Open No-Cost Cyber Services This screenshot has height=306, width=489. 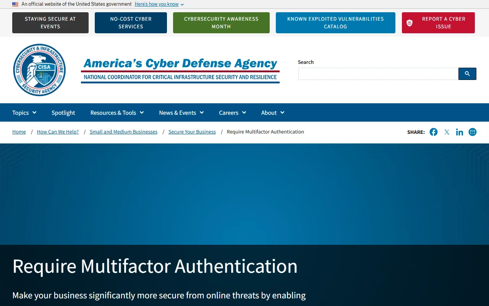pos(131,23)
